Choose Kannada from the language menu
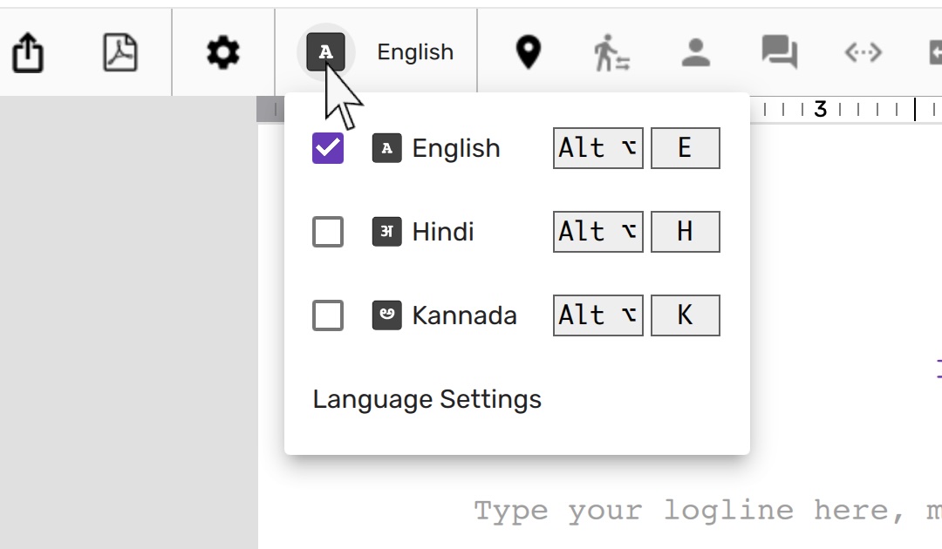The width and height of the screenshot is (942, 549). pyautogui.click(x=464, y=315)
